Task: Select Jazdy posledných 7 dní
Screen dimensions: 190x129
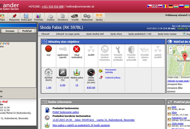Action: point(140,34)
